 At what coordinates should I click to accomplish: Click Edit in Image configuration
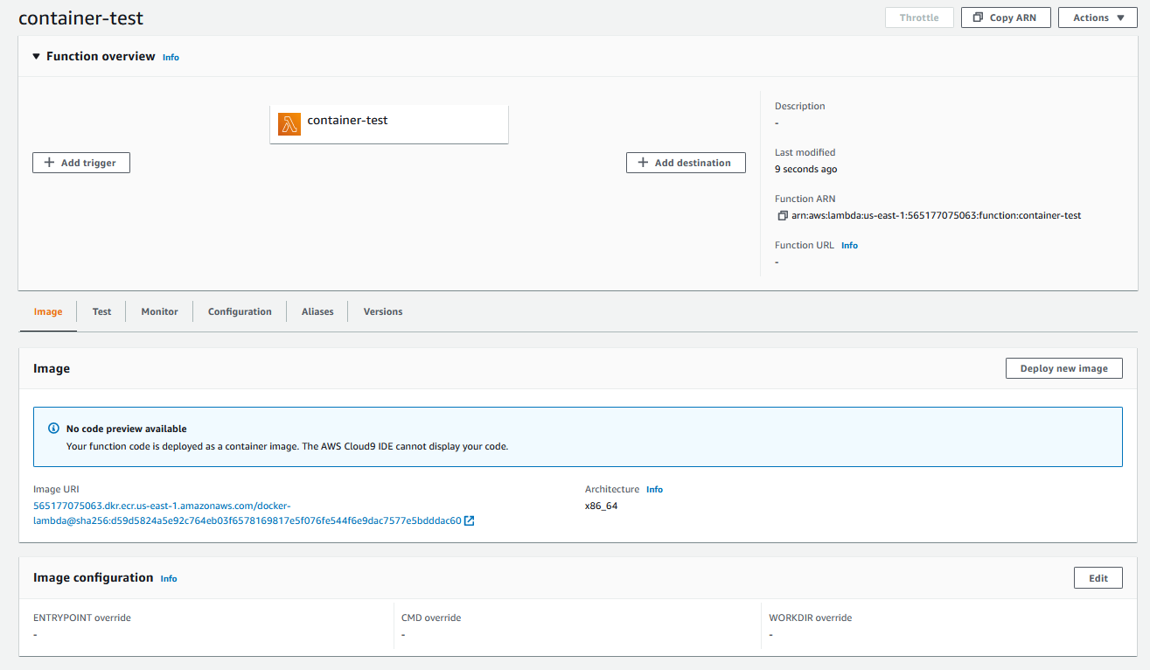(x=1098, y=577)
